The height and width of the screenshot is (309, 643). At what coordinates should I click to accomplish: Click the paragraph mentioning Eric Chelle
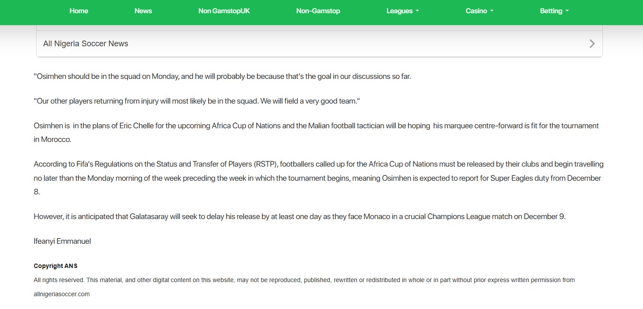316,126
